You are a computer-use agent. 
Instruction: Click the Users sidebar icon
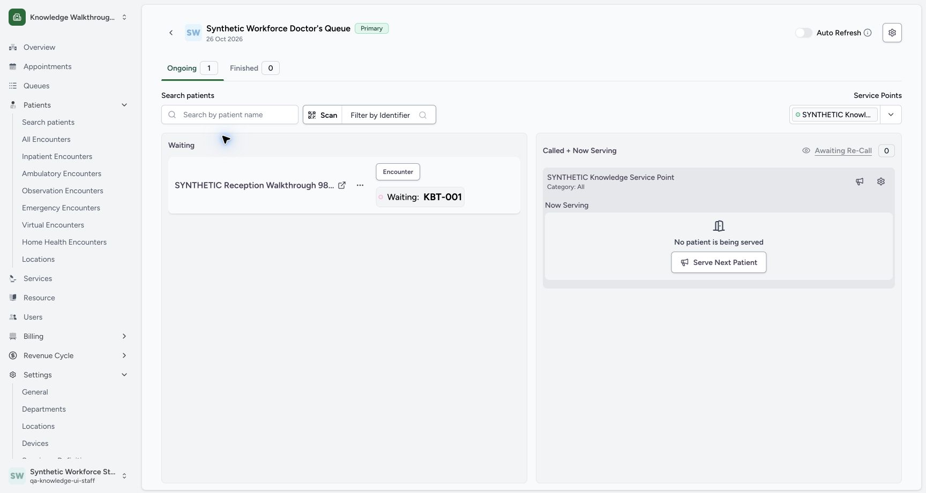click(13, 317)
